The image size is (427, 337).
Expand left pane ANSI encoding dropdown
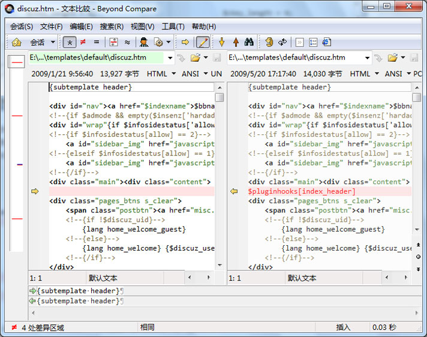[x=206, y=74]
